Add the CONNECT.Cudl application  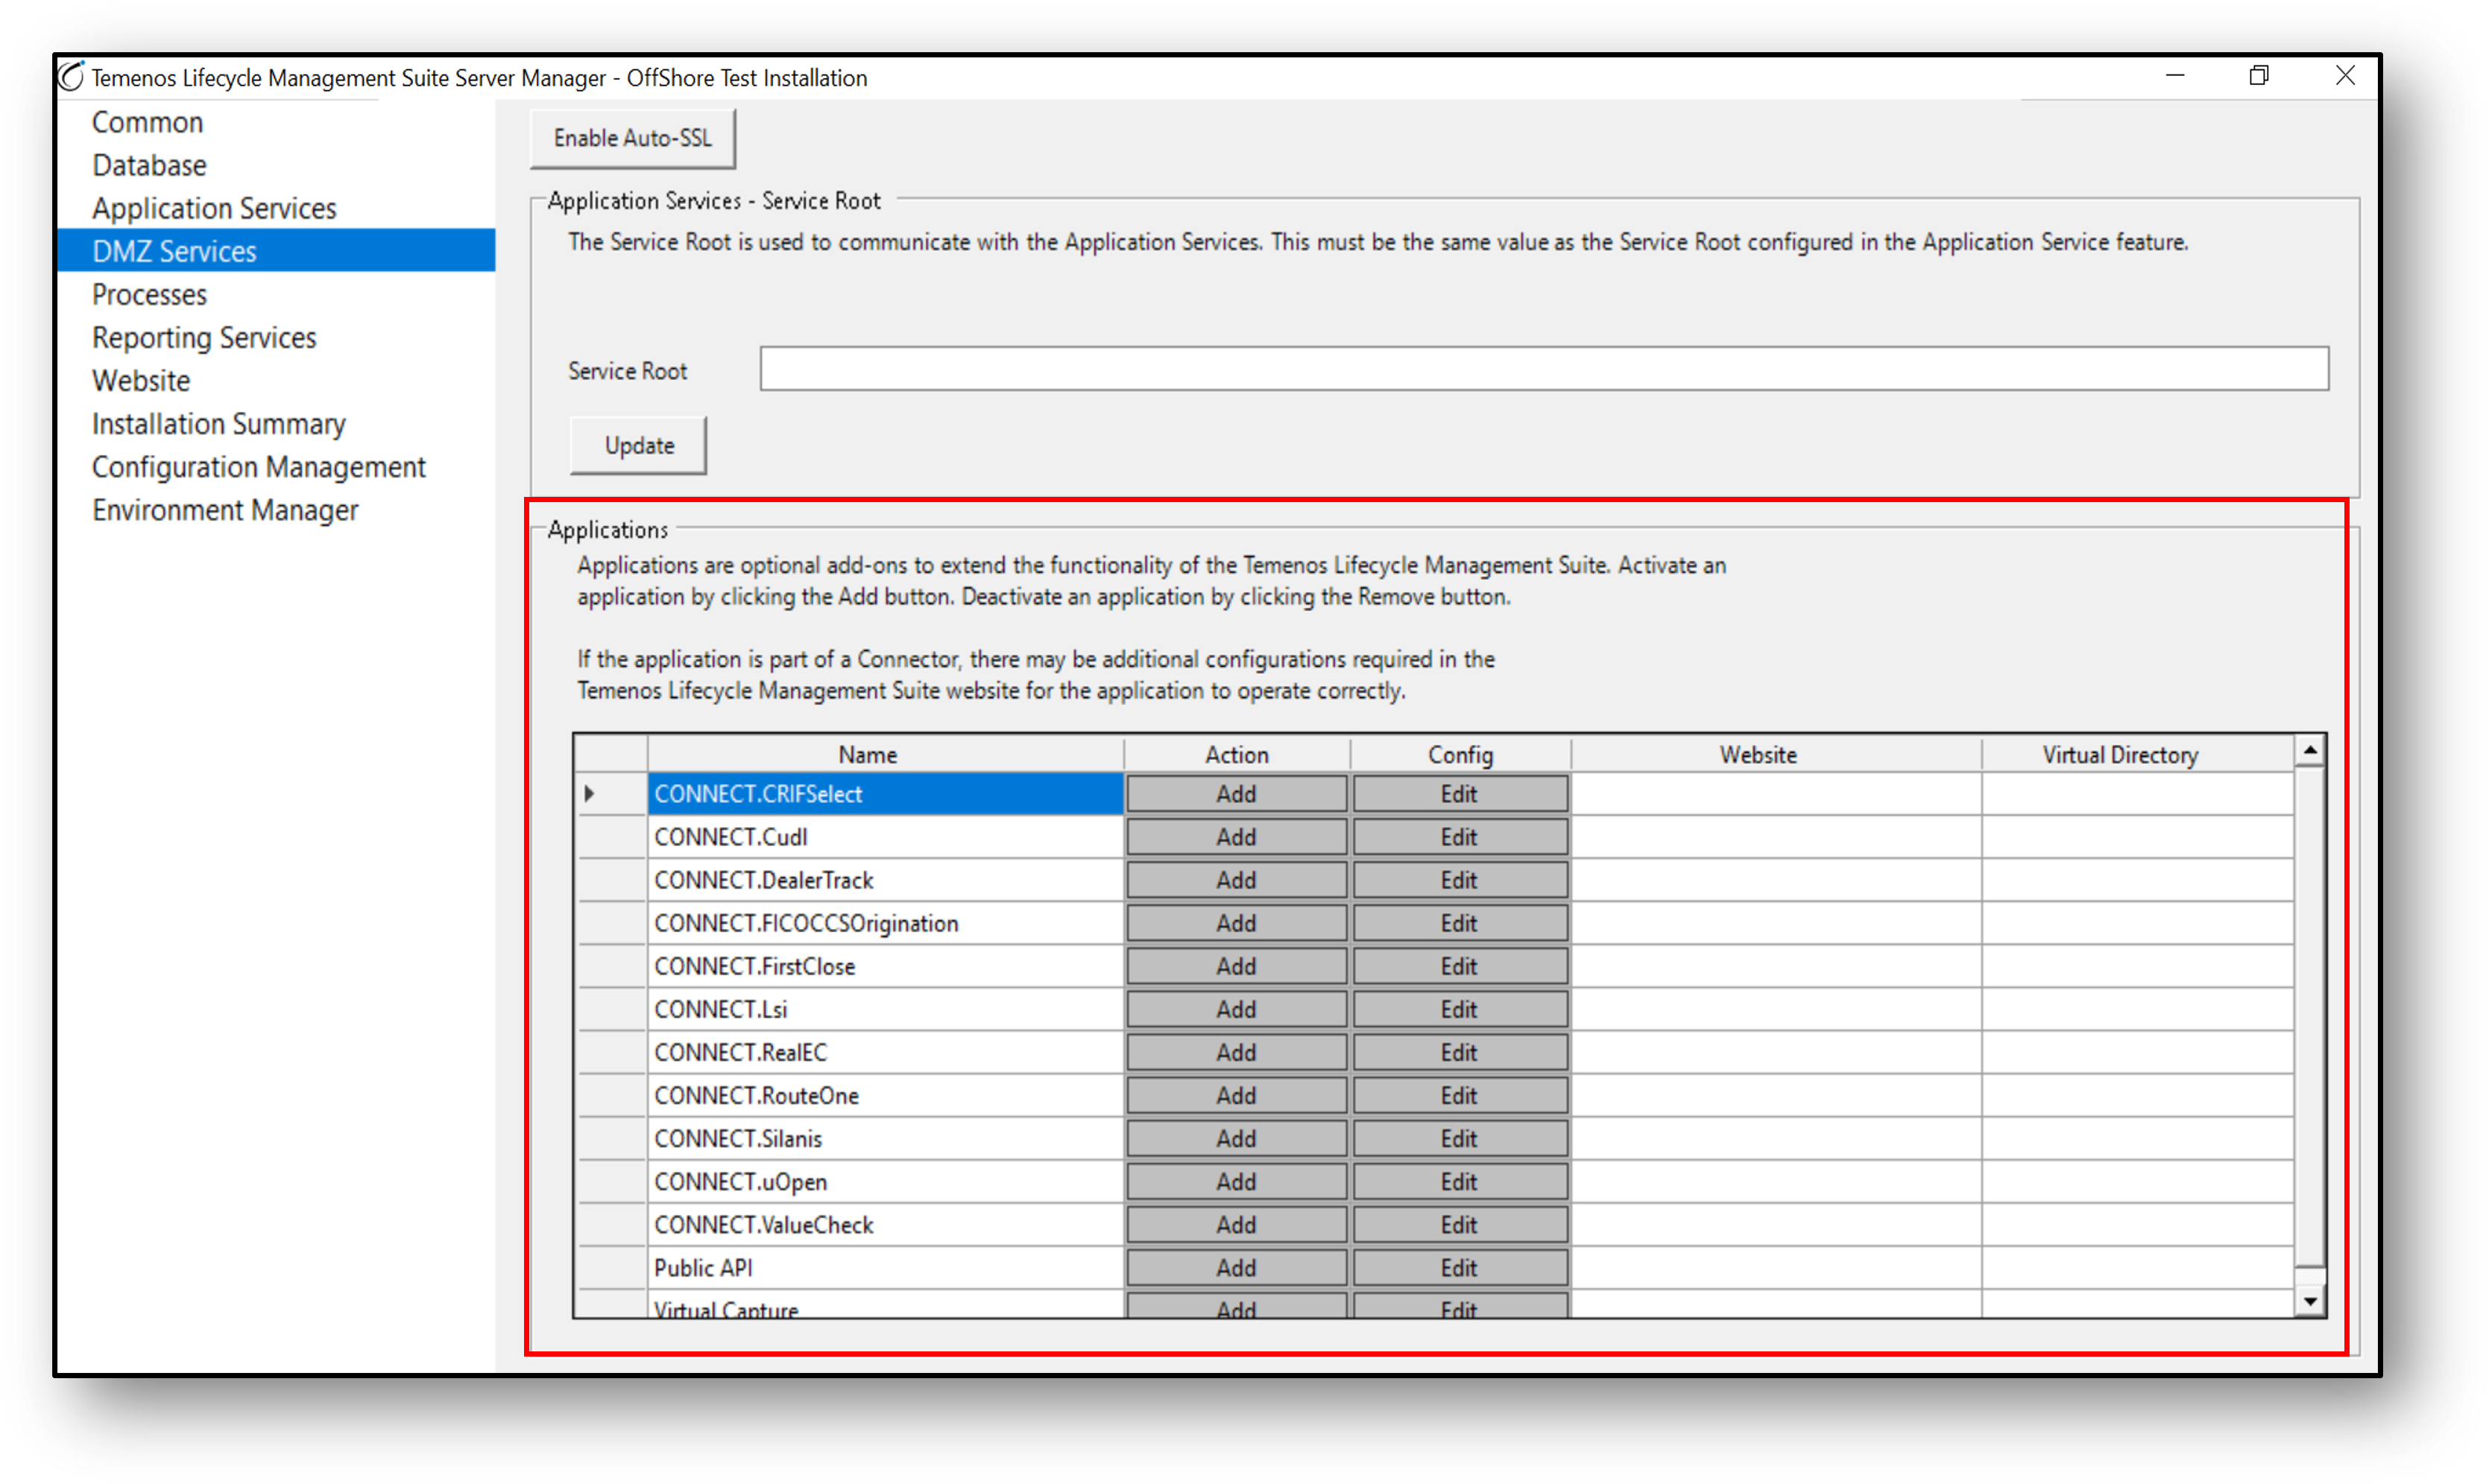1237,837
